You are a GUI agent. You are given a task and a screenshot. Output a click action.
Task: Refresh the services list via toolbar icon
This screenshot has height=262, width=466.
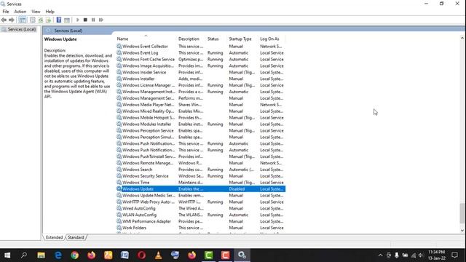41,20
